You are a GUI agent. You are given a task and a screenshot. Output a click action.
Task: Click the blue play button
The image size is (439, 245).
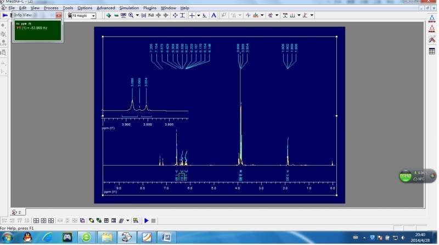pyautogui.click(x=146, y=221)
